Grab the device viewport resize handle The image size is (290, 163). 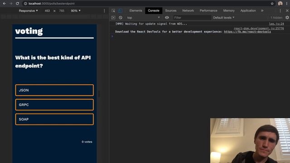point(99,94)
